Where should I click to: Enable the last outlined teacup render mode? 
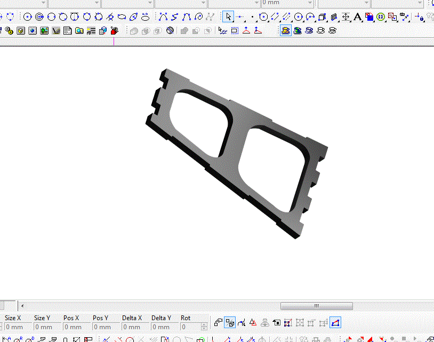pos(333,30)
